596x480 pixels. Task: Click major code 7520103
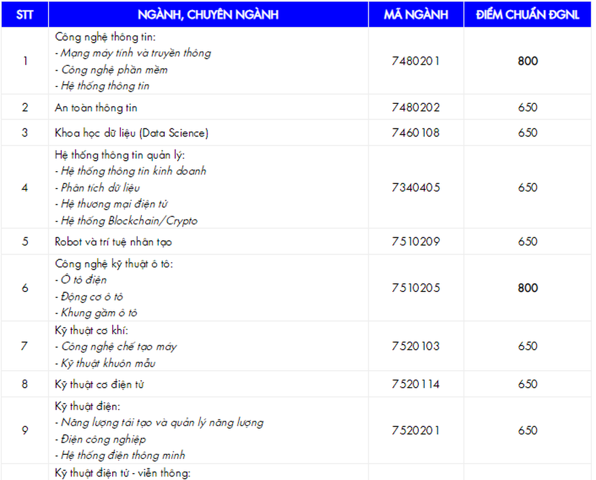pyautogui.click(x=416, y=346)
